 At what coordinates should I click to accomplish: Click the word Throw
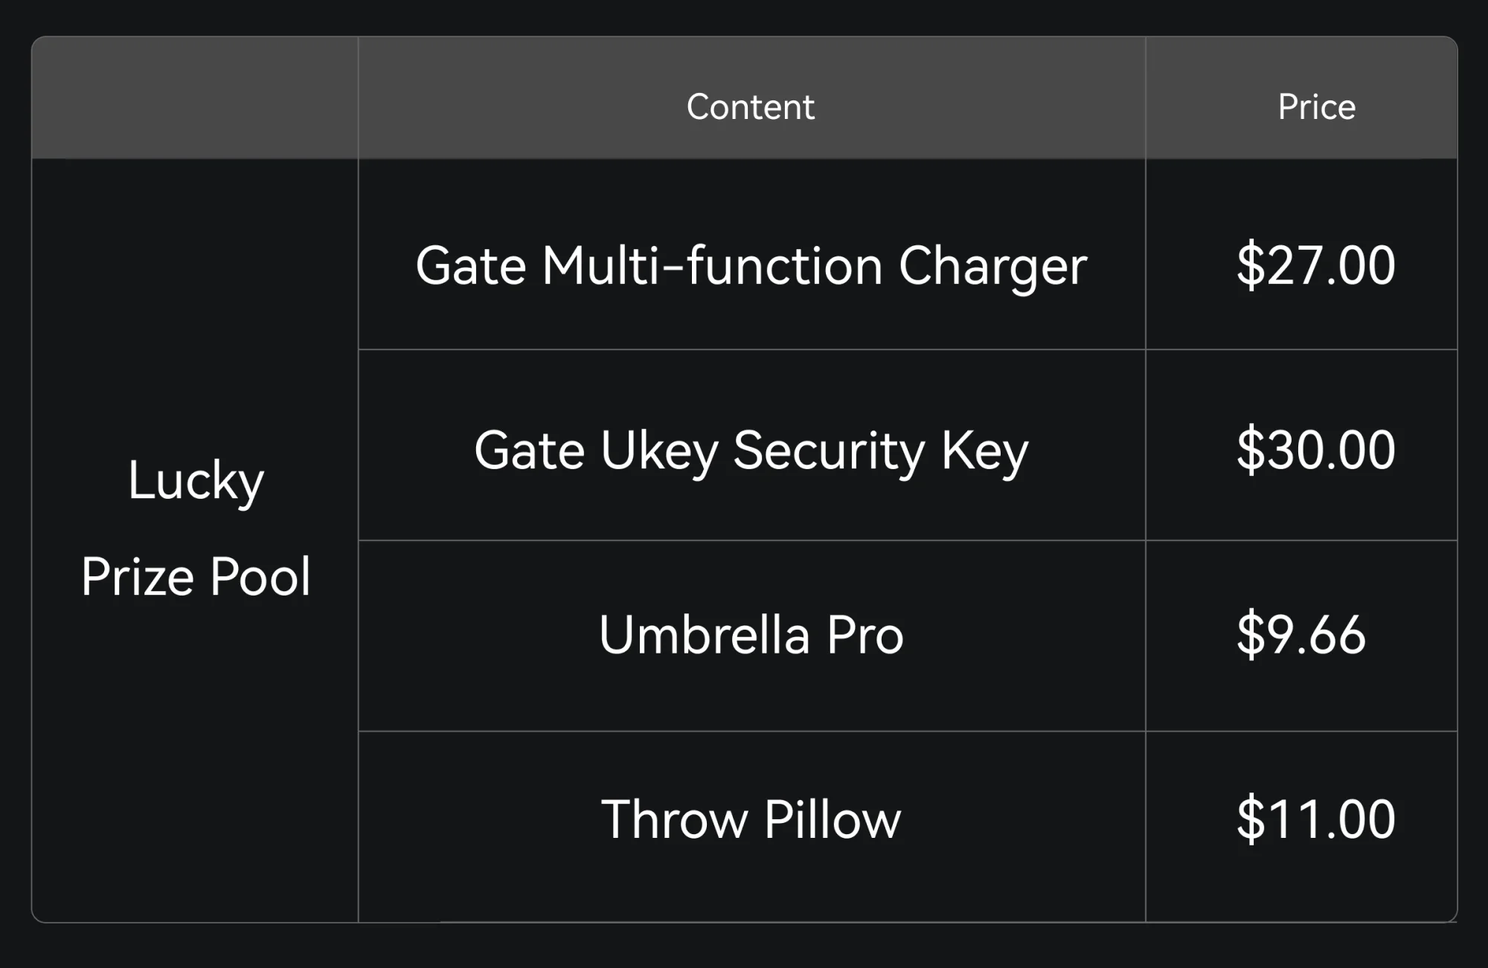pos(674,819)
